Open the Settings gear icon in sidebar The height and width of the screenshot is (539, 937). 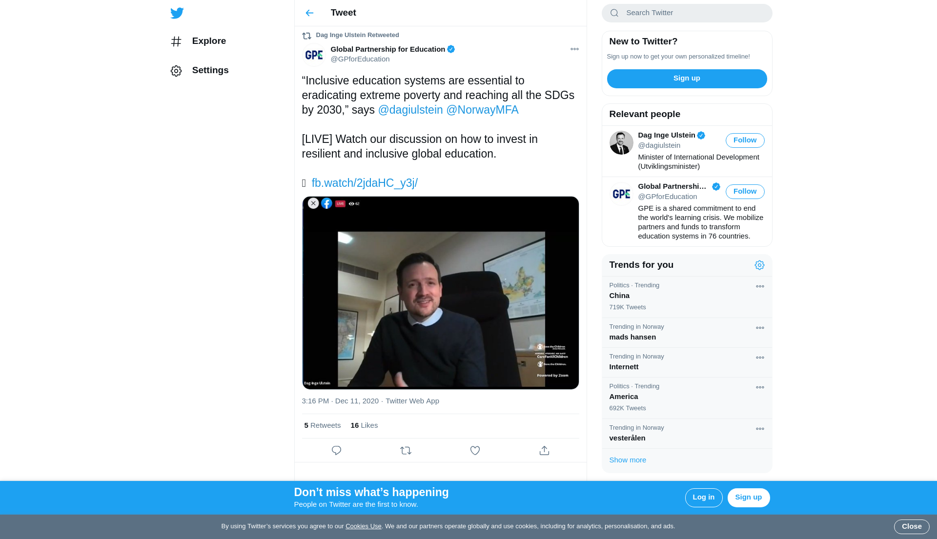pos(176,71)
